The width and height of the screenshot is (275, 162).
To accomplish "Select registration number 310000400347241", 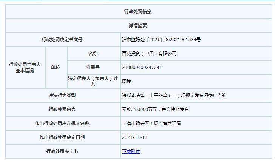I will pos(142,68).
